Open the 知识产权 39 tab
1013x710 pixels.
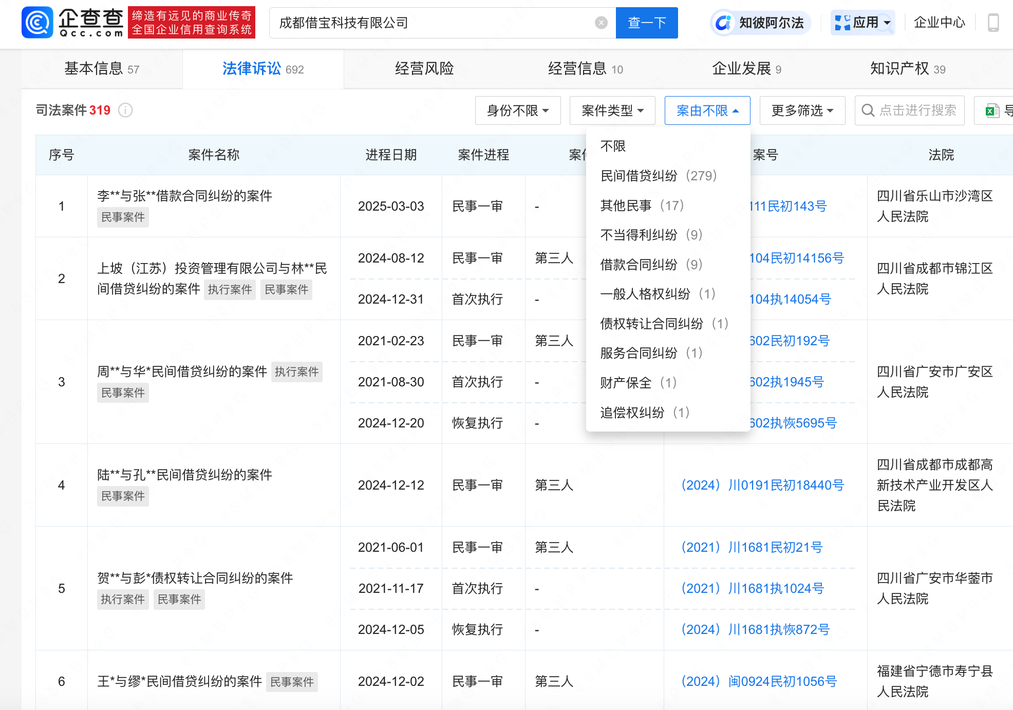(x=907, y=69)
